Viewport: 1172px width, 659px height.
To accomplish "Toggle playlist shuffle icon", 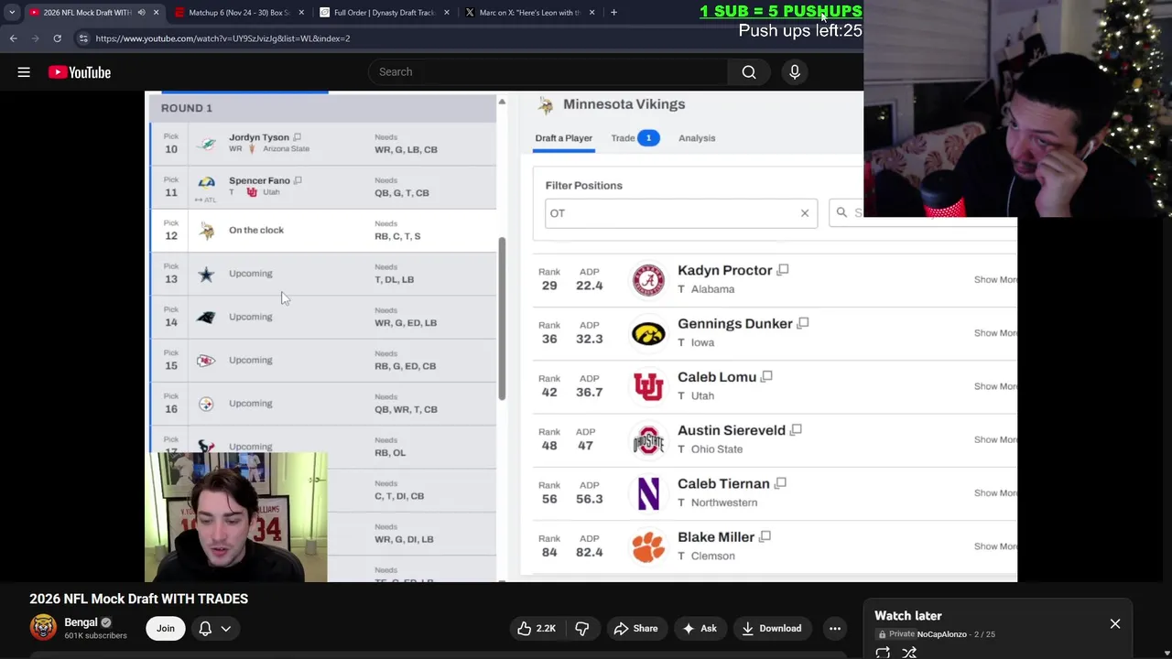I will [x=909, y=653].
